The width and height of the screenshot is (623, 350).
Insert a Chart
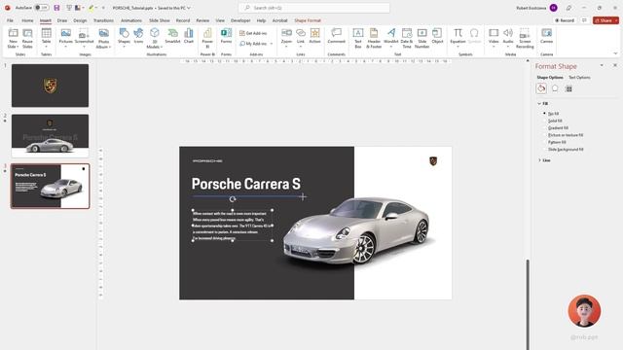(x=189, y=36)
